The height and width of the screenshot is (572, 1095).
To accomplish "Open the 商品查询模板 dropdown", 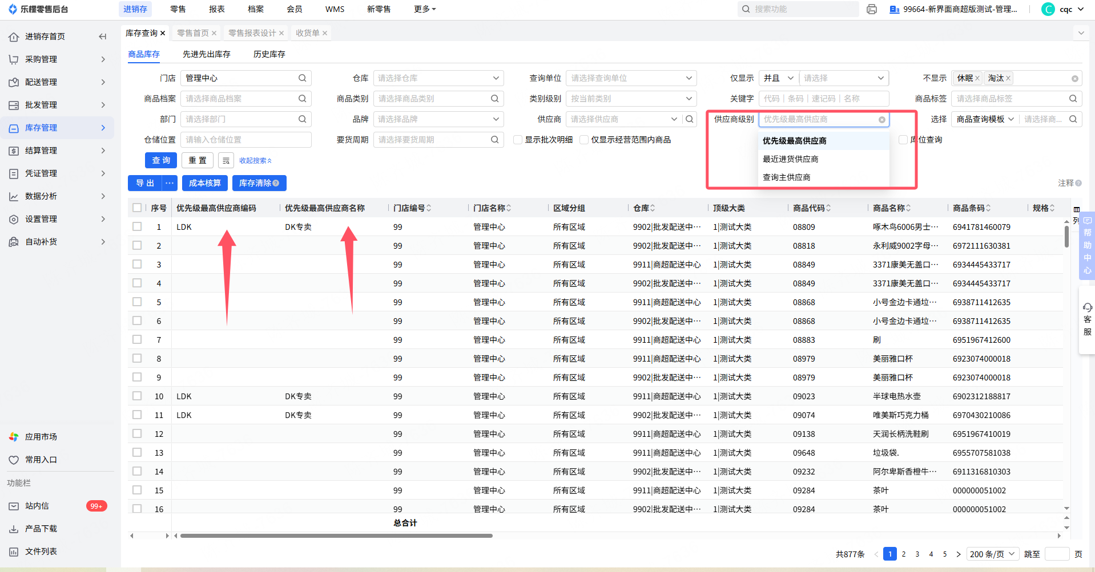I will click(x=985, y=119).
